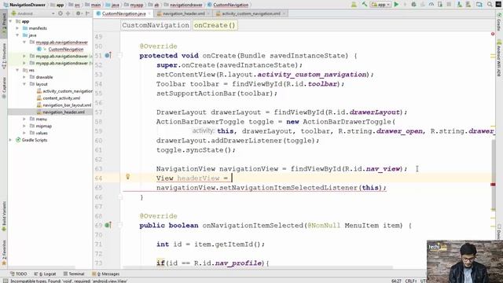The image size is (503, 283).
Task: Toggle the Build Variants side panel
Action: 4,216
